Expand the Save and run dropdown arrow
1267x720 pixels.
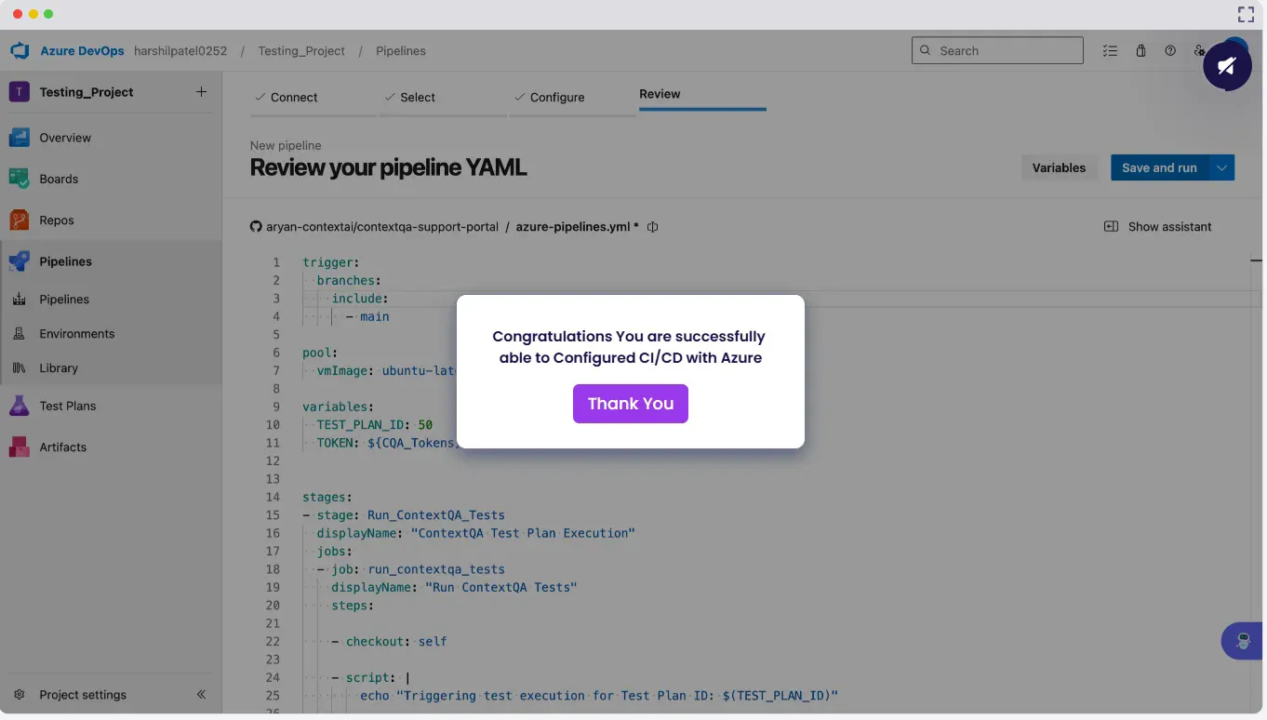1221,167
